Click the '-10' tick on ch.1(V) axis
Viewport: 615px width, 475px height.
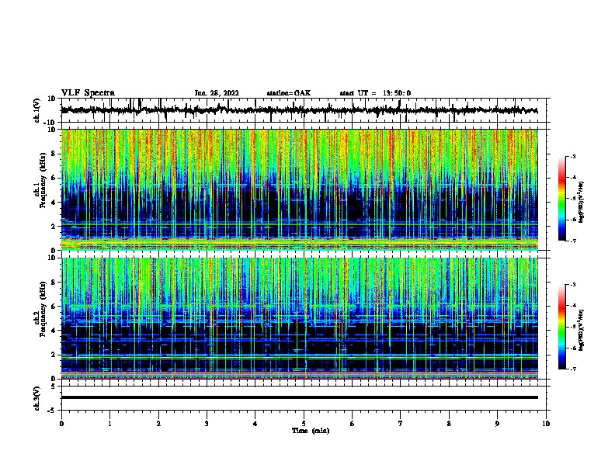coord(50,123)
